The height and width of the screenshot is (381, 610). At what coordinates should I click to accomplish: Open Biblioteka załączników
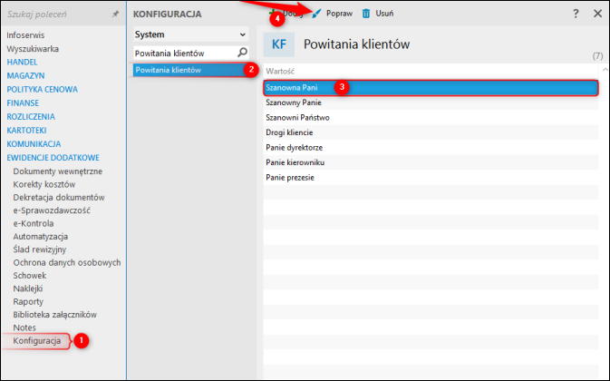pyautogui.click(x=55, y=315)
